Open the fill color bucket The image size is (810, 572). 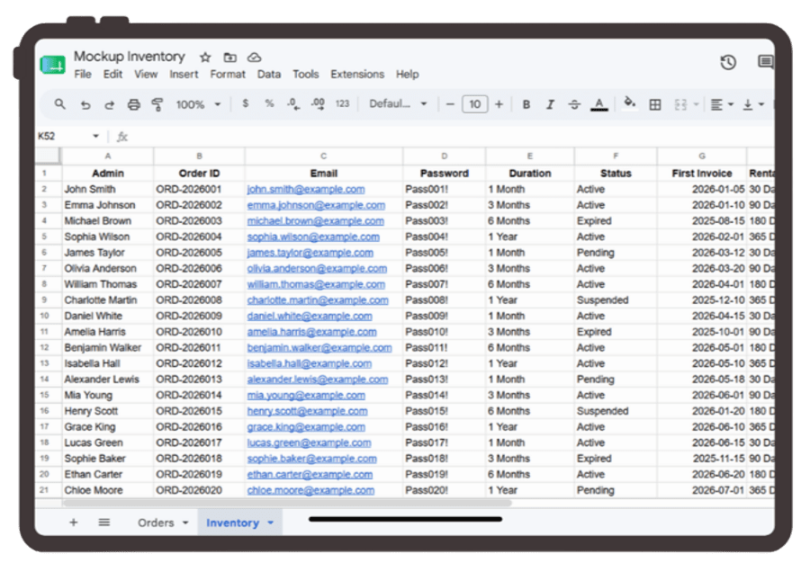tap(629, 103)
